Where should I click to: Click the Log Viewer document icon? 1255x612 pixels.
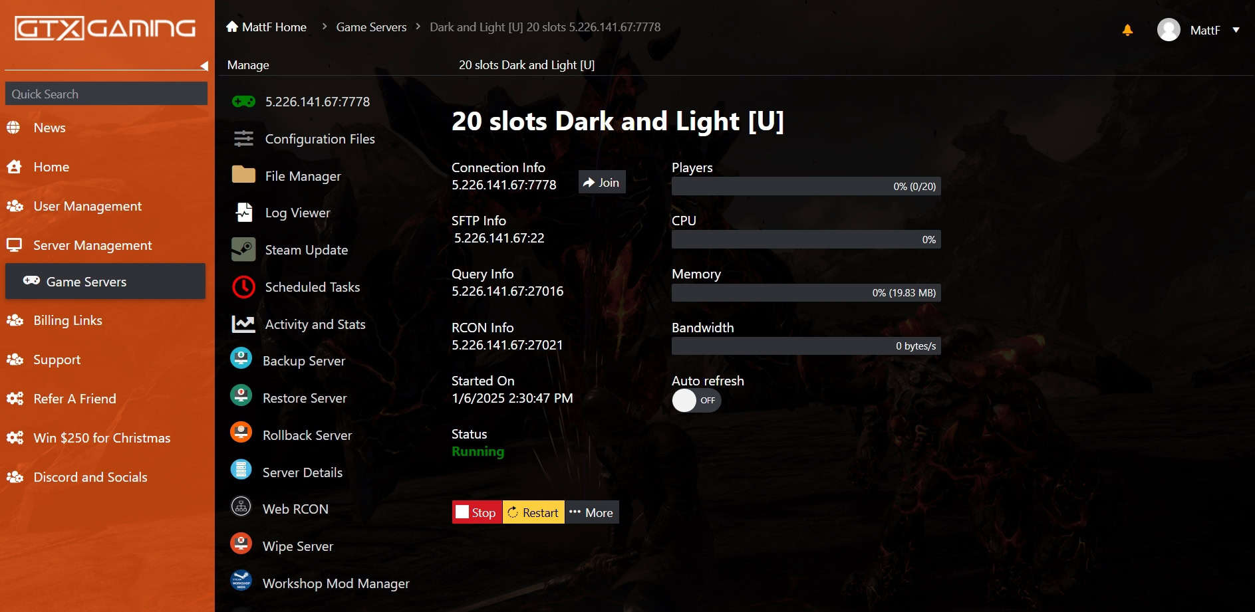[x=243, y=213]
